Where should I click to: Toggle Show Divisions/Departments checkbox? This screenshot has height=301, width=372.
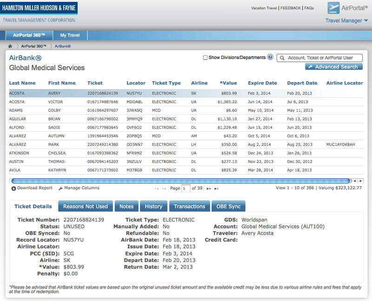(205, 58)
